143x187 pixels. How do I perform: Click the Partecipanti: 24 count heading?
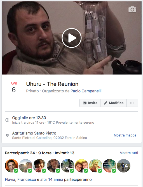[x=20, y=153]
